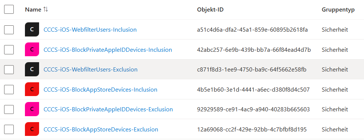Open the CCCS-iOS-BlockPrivateAppleIDDevices-Exclusion group
Screen dimensions: 364x140
(x=108, y=109)
